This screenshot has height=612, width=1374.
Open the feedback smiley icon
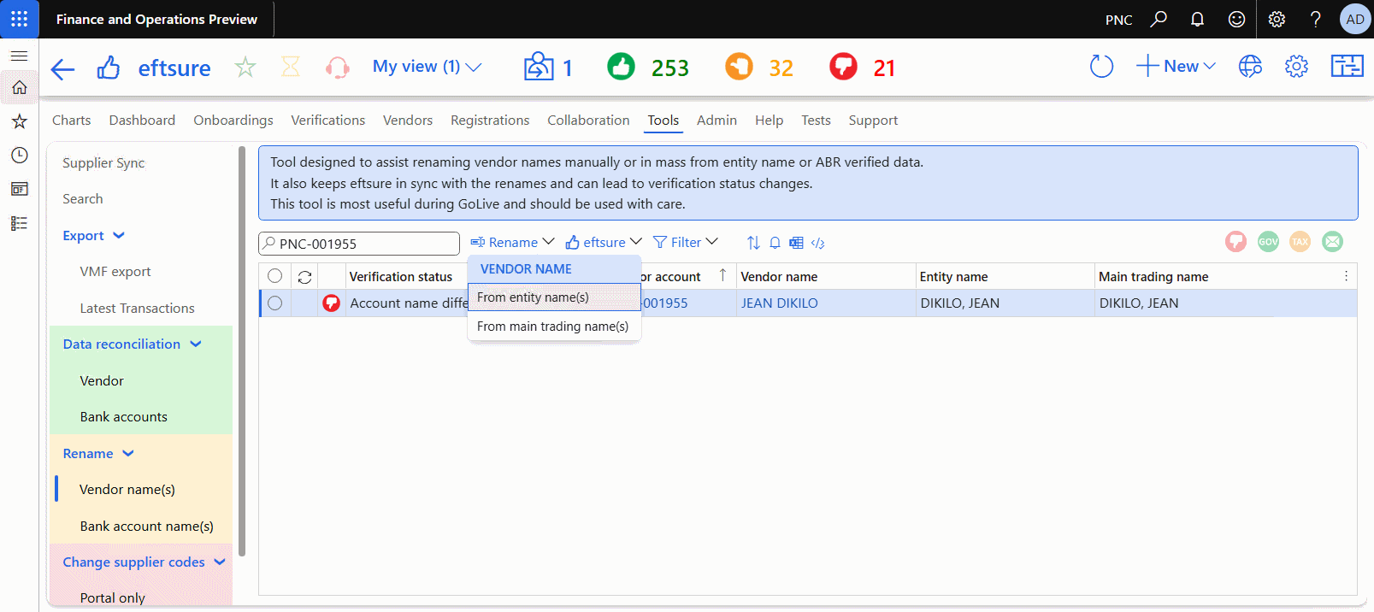[x=1236, y=19]
